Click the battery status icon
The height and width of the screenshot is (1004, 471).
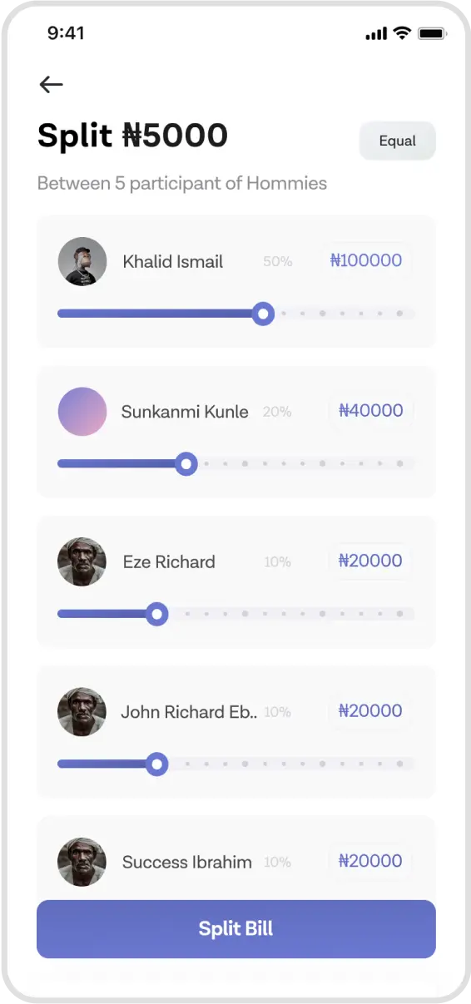(433, 33)
